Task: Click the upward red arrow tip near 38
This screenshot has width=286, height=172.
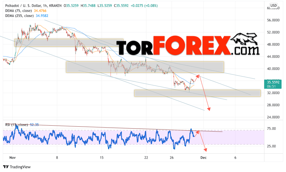Action: click(198, 76)
